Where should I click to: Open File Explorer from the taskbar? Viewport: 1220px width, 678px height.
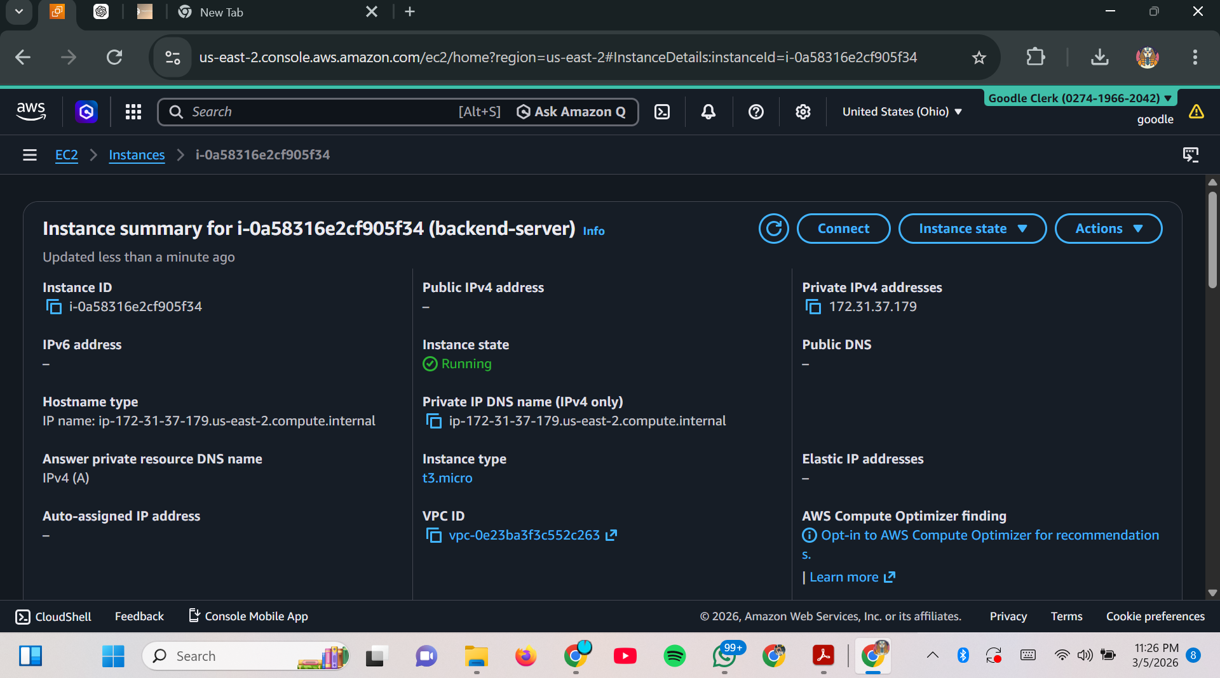476,656
